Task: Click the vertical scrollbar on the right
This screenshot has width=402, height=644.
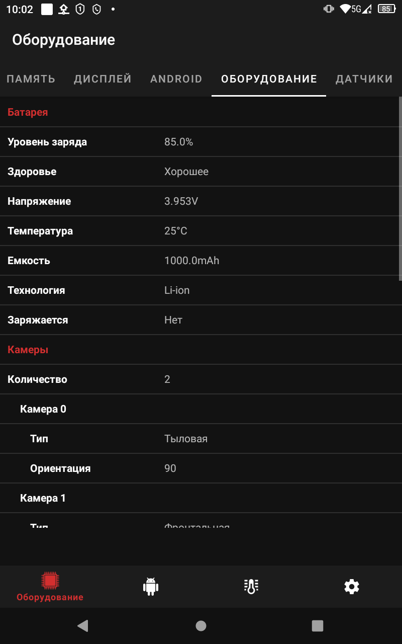Action: pyautogui.click(x=400, y=189)
